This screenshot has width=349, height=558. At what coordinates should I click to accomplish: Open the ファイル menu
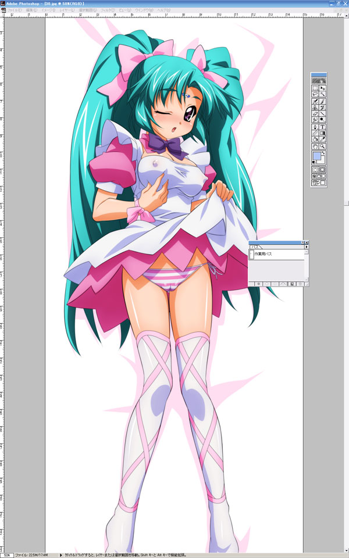(15, 10)
